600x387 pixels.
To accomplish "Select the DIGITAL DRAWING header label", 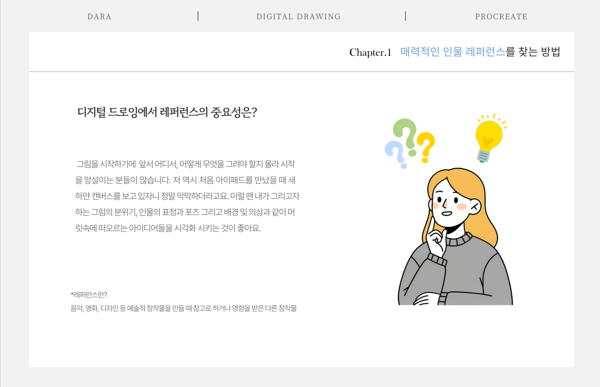I will tap(299, 16).
